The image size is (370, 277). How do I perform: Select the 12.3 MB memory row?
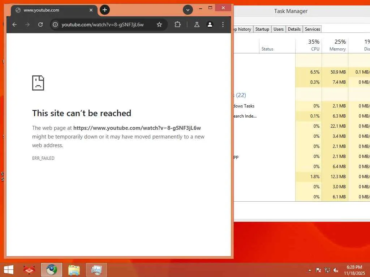click(302, 177)
